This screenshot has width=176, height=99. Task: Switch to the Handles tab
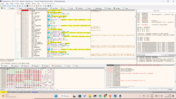click(117, 8)
